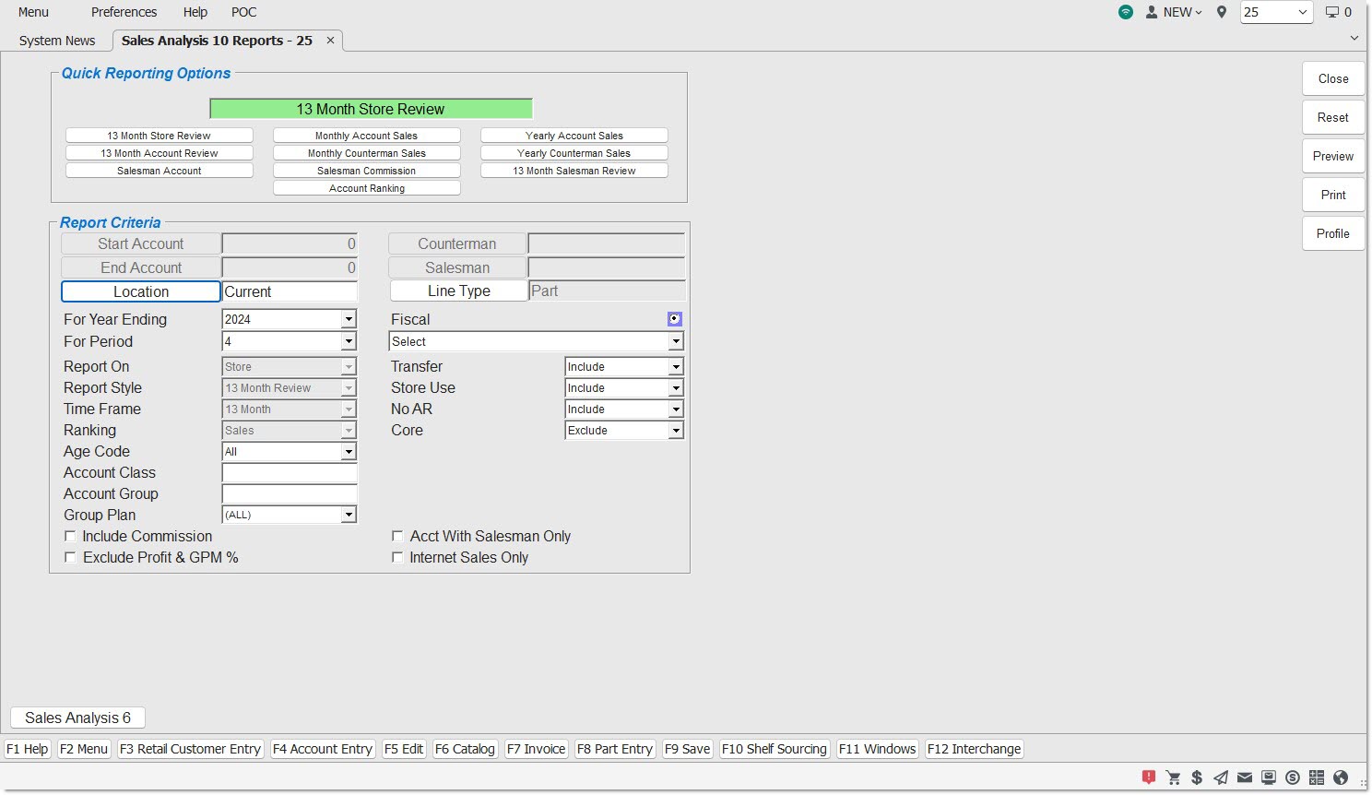Check the Internet Sales Only option

[x=397, y=558]
